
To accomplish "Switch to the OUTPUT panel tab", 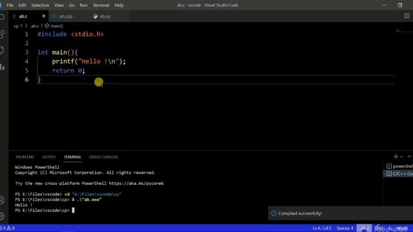I will coord(49,157).
